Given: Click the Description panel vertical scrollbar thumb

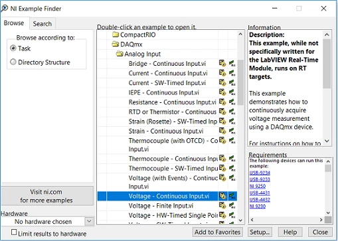Looking at the screenshot, I should coord(327,64).
